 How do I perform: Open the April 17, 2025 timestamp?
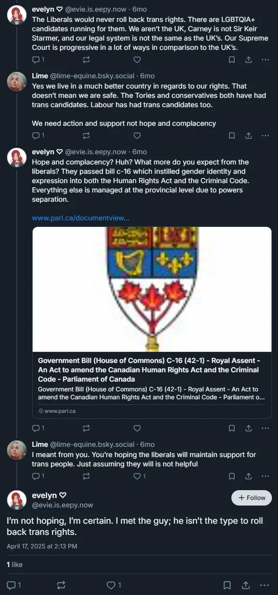click(42, 546)
